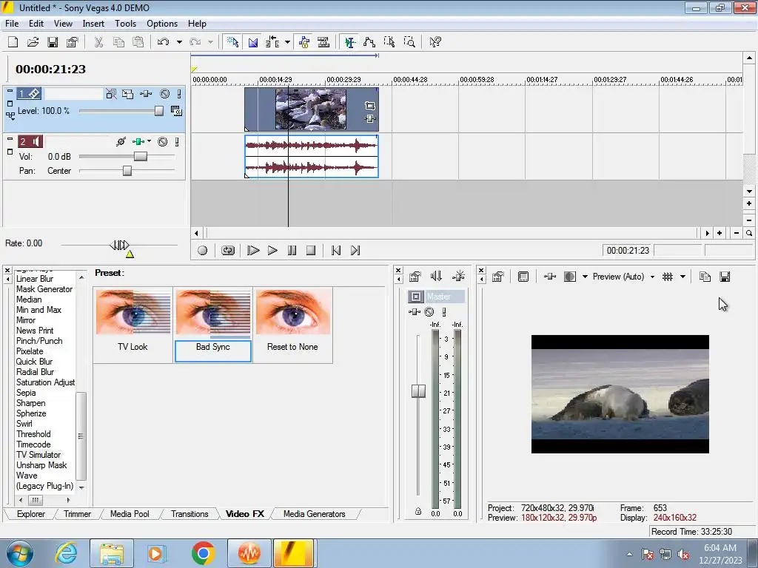758x568 pixels.
Task: Open the Undo history dropdown arrow
Action: (179, 42)
